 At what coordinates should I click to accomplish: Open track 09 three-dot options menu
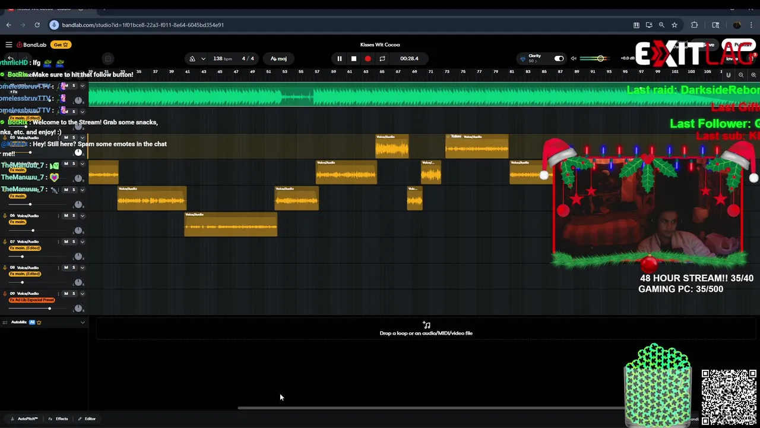[59, 294]
